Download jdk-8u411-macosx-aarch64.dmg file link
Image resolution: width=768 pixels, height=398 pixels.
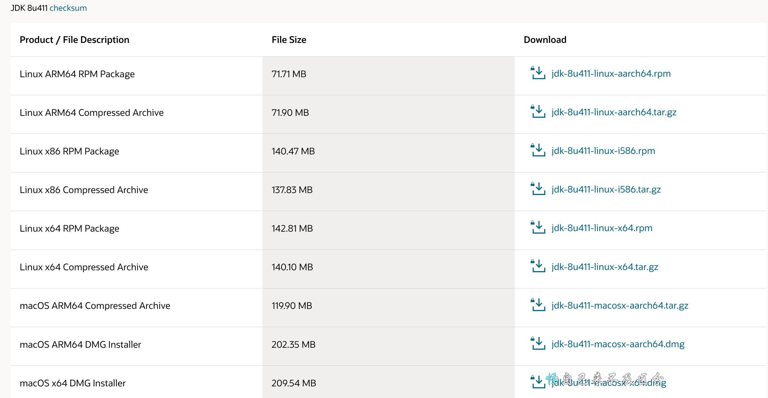[x=618, y=344]
